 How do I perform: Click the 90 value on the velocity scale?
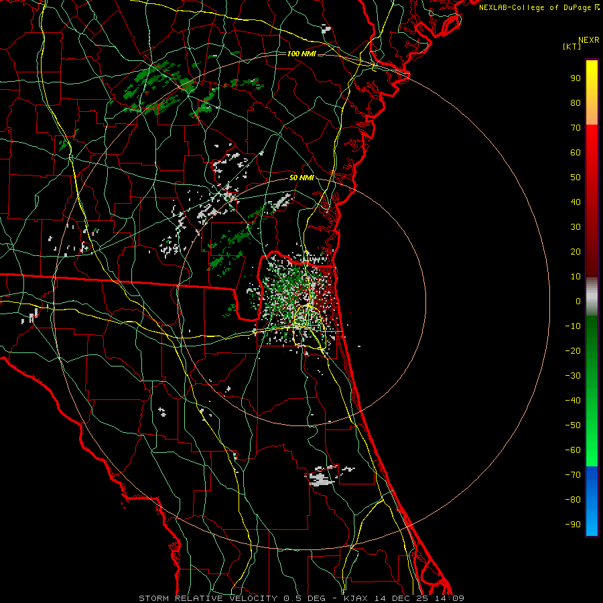[576, 78]
